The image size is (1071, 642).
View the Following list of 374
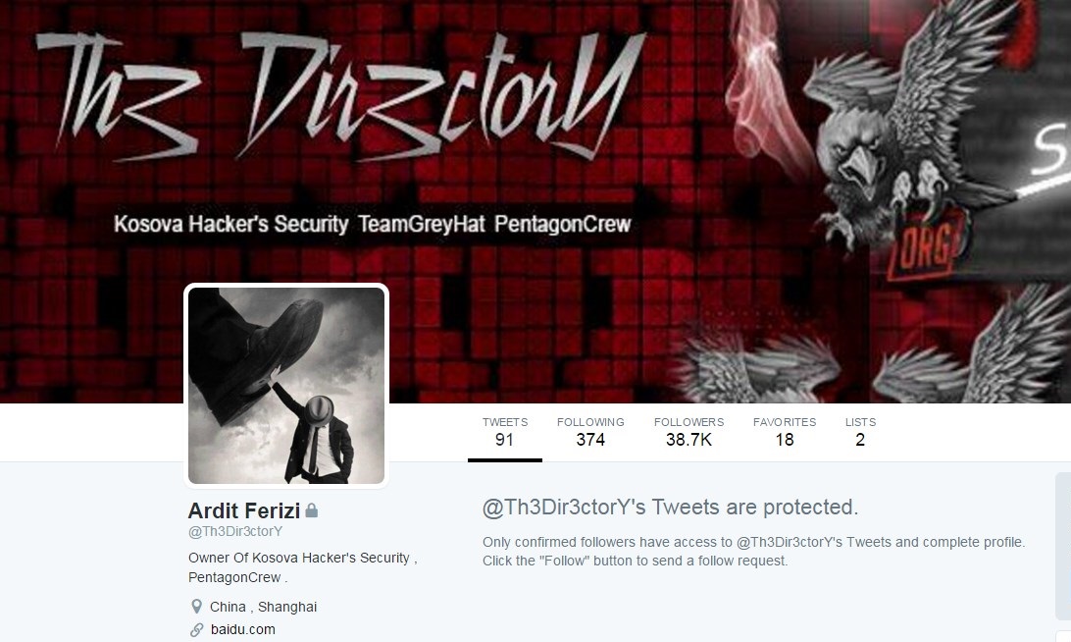click(x=590, y=432)
